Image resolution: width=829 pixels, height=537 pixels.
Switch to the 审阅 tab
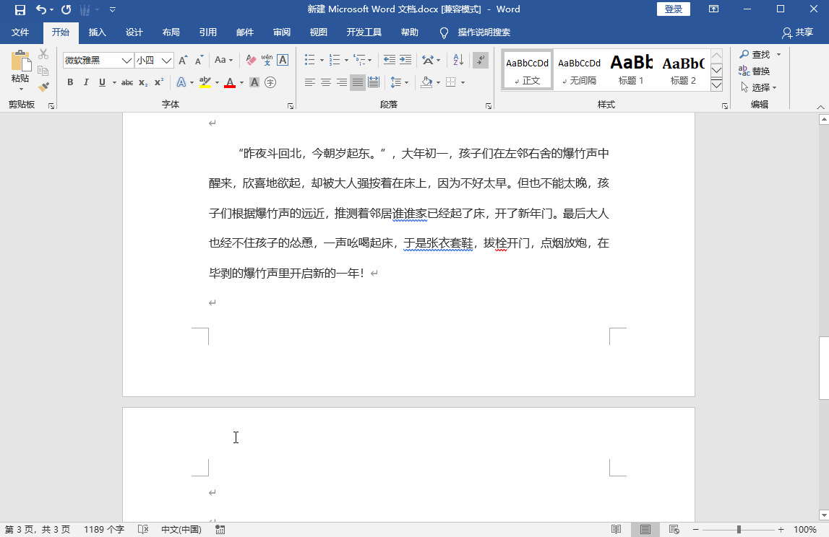click(282, 32)
